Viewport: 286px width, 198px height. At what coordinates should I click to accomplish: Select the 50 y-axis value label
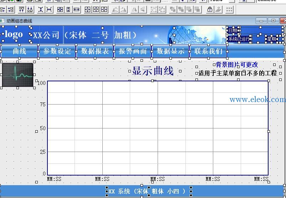point(43,128)
